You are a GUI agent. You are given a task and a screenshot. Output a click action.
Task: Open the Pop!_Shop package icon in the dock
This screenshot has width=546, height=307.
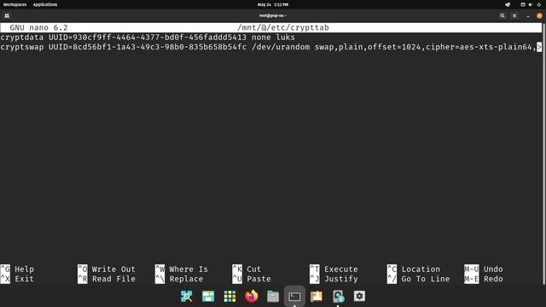coord(317,296)
